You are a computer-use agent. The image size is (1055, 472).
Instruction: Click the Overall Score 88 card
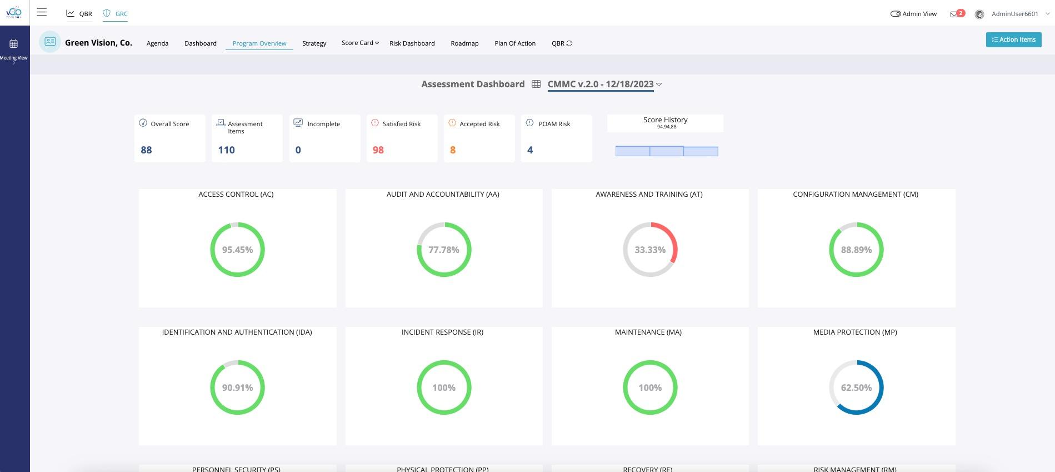170,138
